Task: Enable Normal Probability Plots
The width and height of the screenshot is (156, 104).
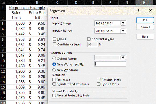Action: [x=54, y=95]
